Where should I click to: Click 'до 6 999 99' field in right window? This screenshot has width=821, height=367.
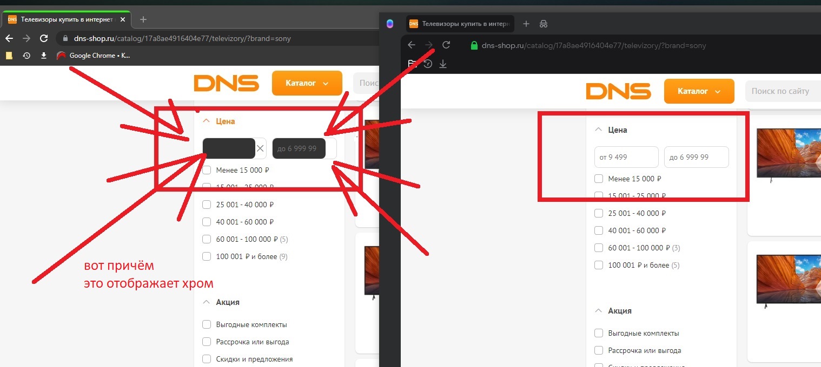697,157
